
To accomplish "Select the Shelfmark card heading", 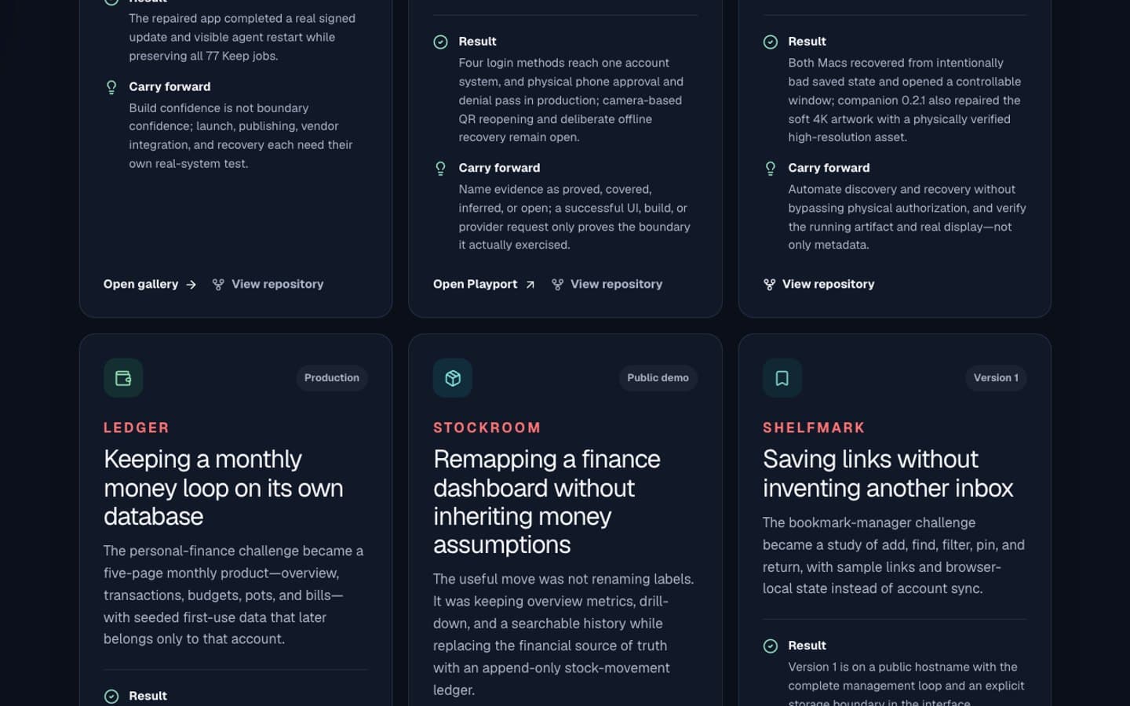I will [x=888, y=473].
